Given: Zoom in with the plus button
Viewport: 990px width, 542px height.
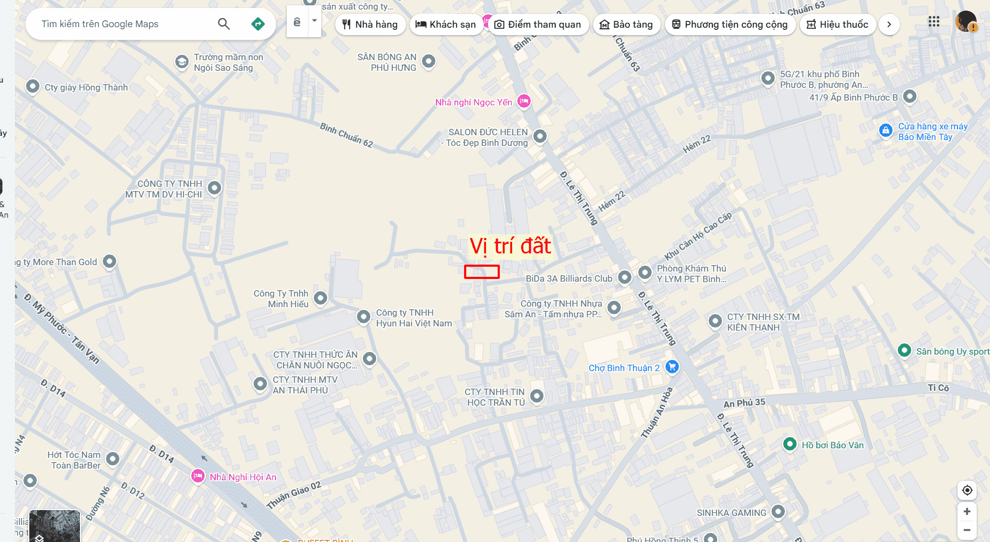Looking at the screenshot, I should 967,512.
